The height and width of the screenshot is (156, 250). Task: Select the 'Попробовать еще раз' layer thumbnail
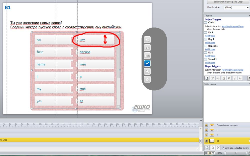212,125
